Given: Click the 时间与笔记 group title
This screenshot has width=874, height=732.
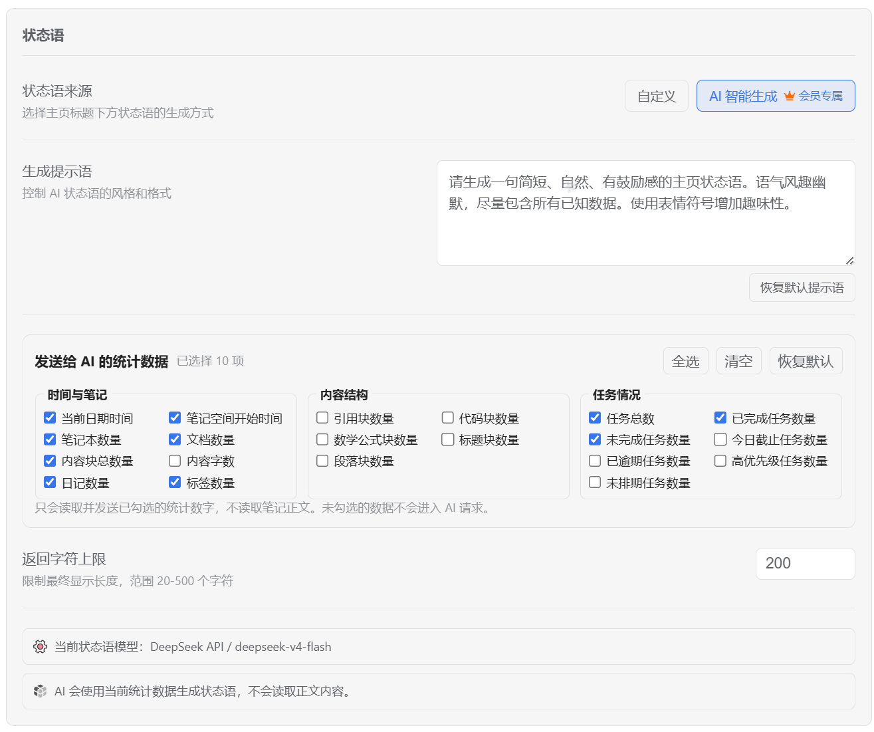Looking at the screenshot, I should click(x=77, y=395).
